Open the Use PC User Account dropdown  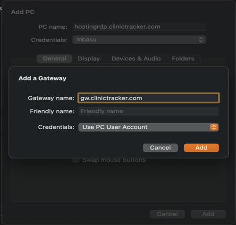tap(149, 127)
